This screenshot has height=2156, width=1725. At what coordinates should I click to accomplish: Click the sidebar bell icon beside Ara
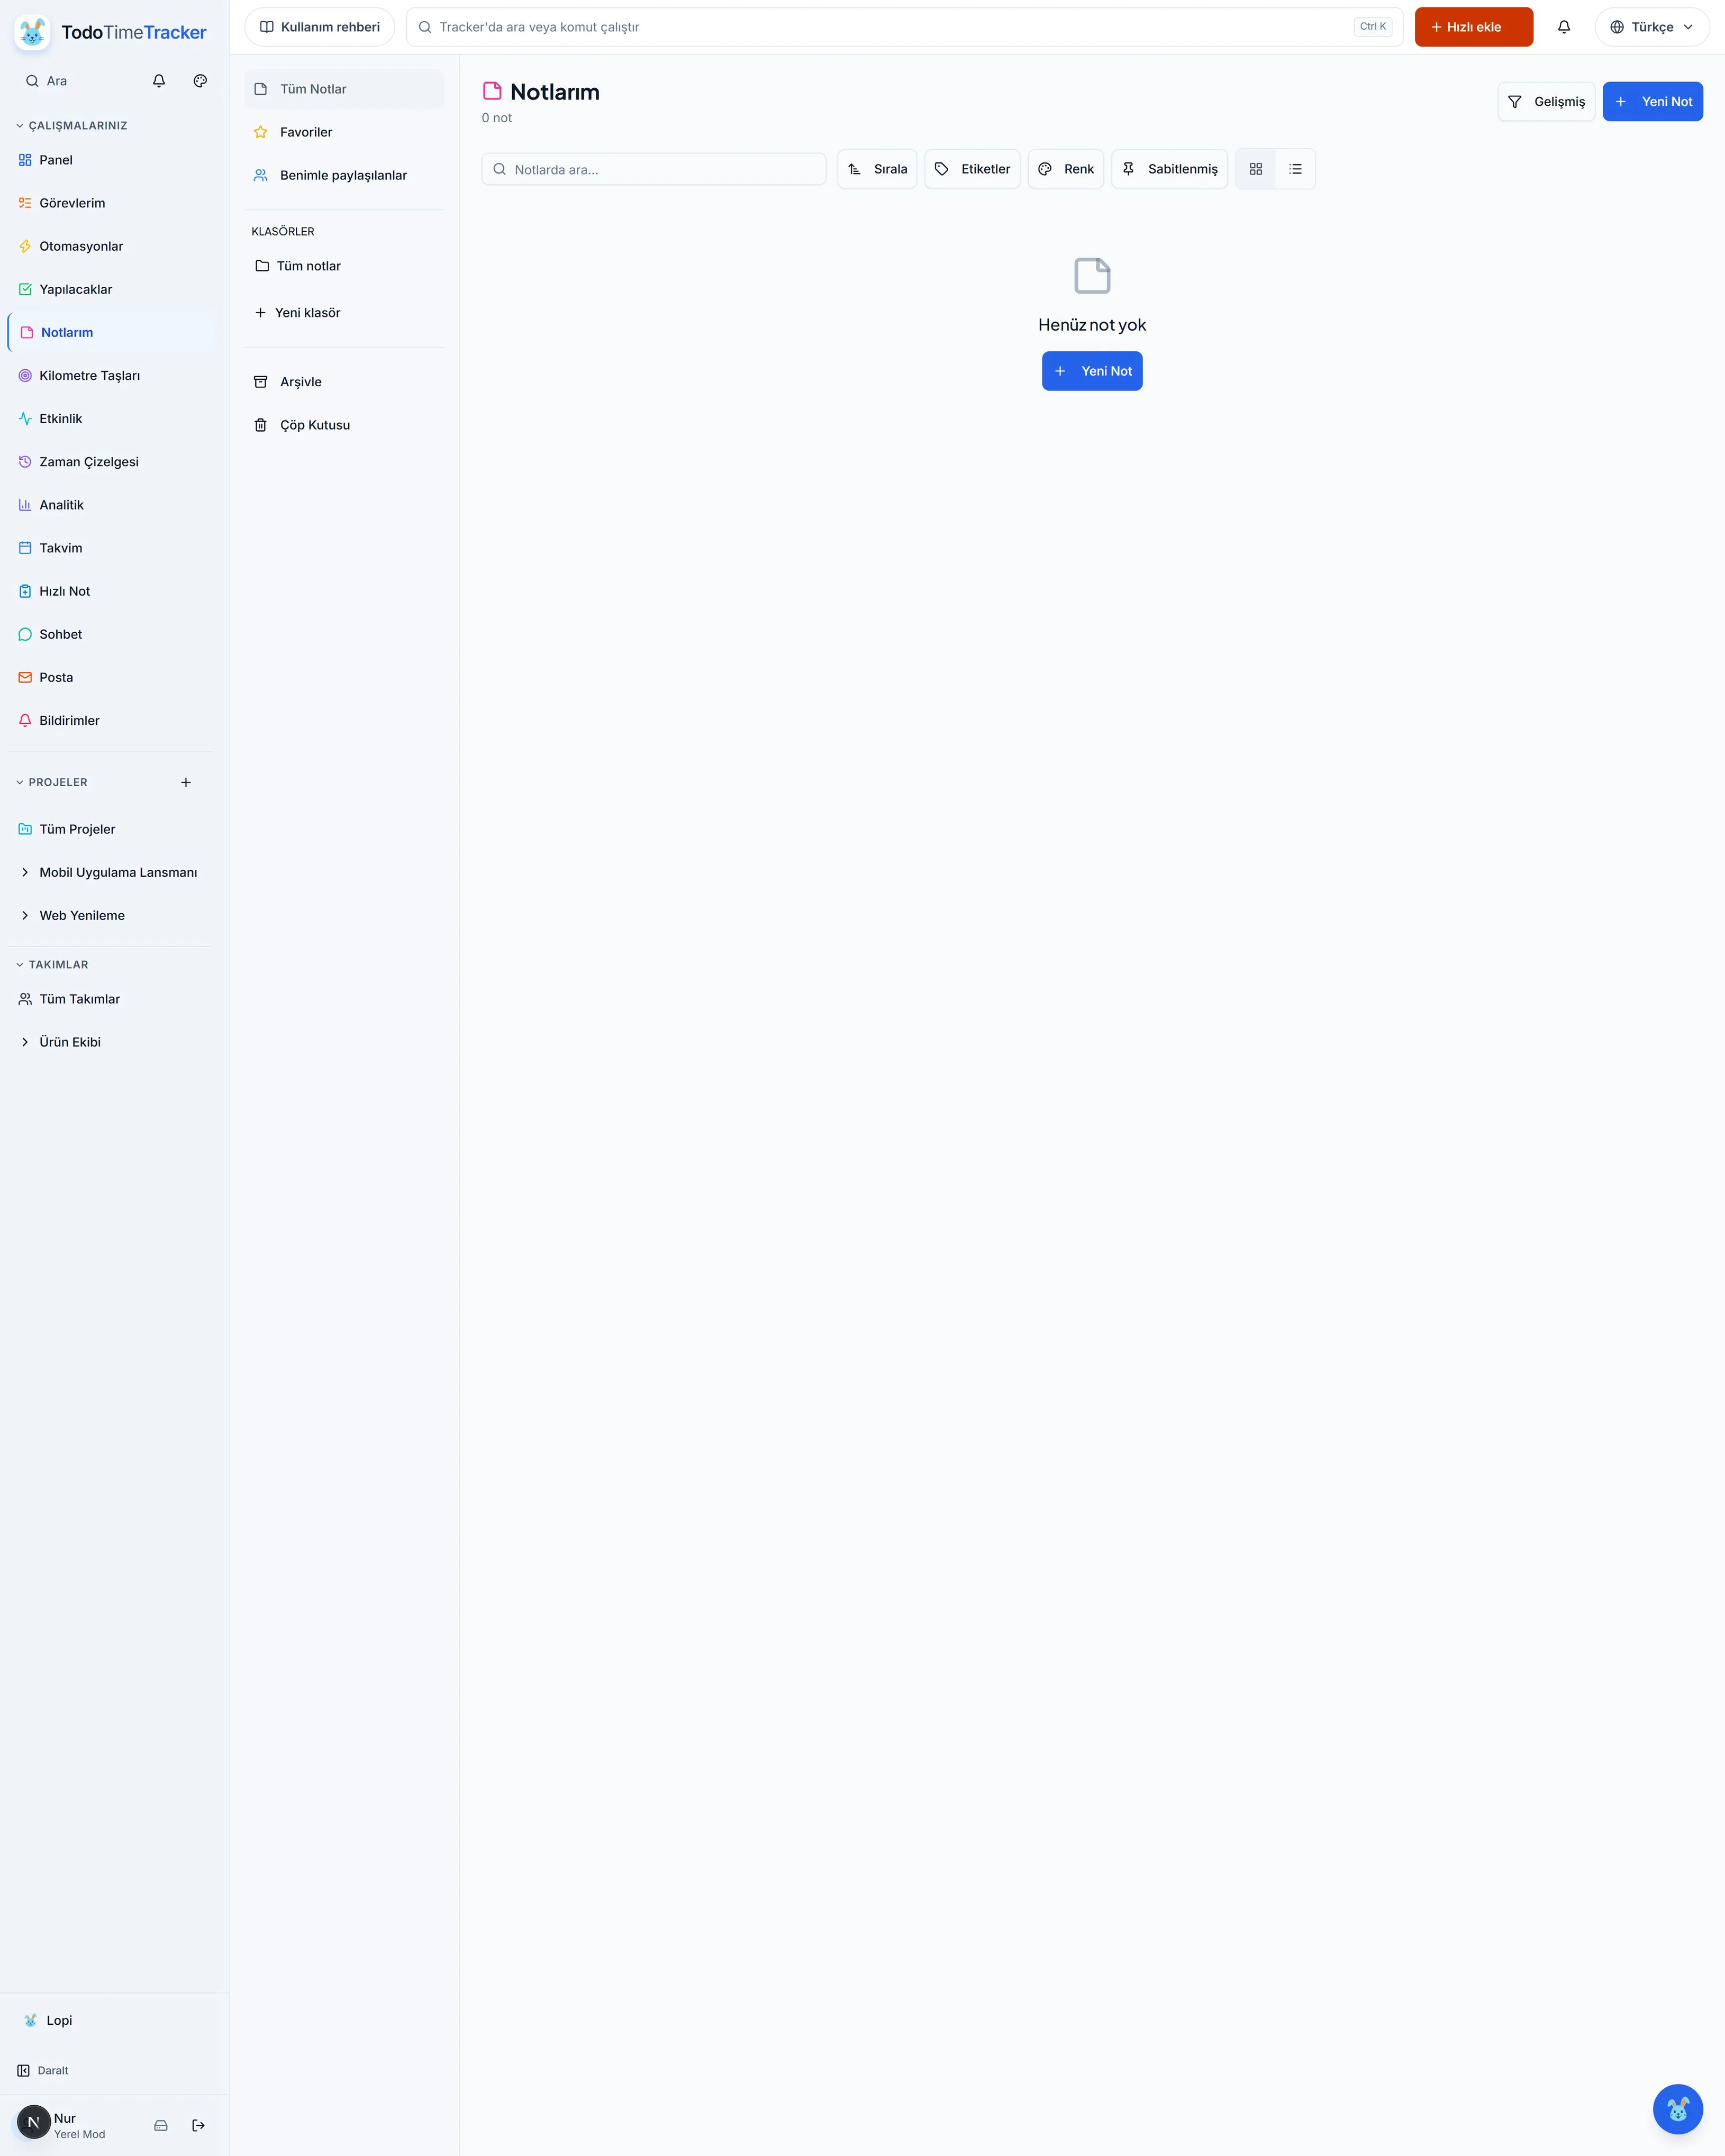(159, 81)
